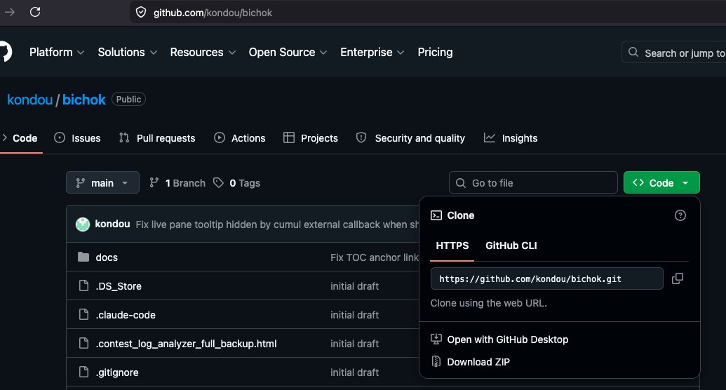
Task: Go to GitHub home via the Octocat logo
Action: pyautogui.click(x=5, y=51)
